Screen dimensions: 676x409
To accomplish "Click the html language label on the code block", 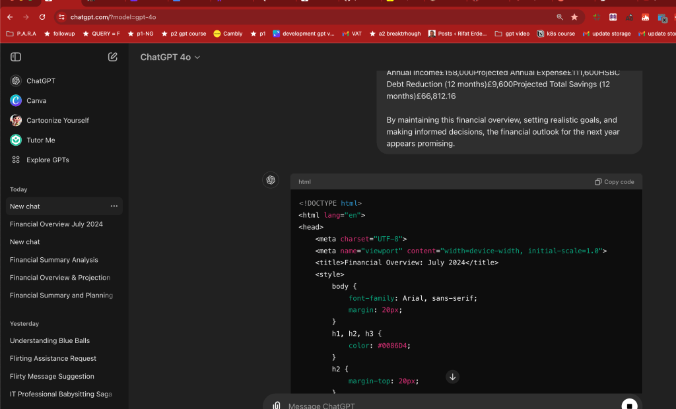I will point(304,182).
